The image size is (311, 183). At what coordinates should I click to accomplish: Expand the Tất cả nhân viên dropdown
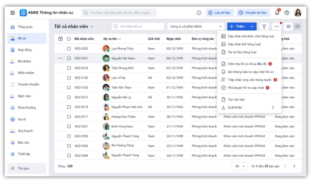pyautogui.click(x=74, y=27)
